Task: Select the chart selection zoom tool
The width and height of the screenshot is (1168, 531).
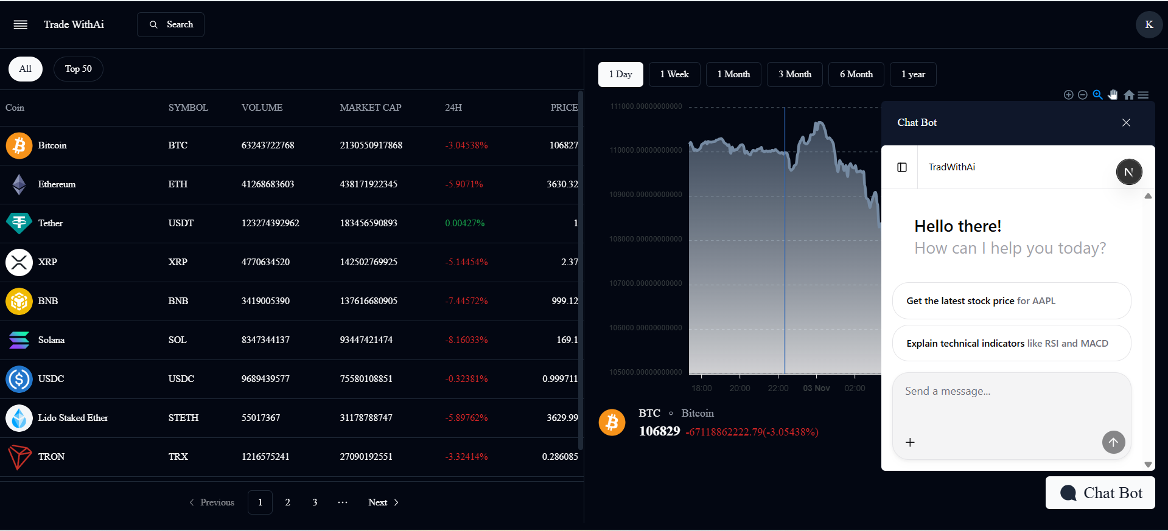Action: point(1097,95)
